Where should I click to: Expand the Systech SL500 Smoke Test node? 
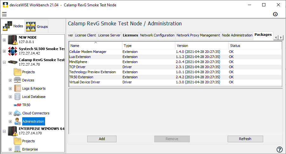pyautogui.click(x=4, y=51)
